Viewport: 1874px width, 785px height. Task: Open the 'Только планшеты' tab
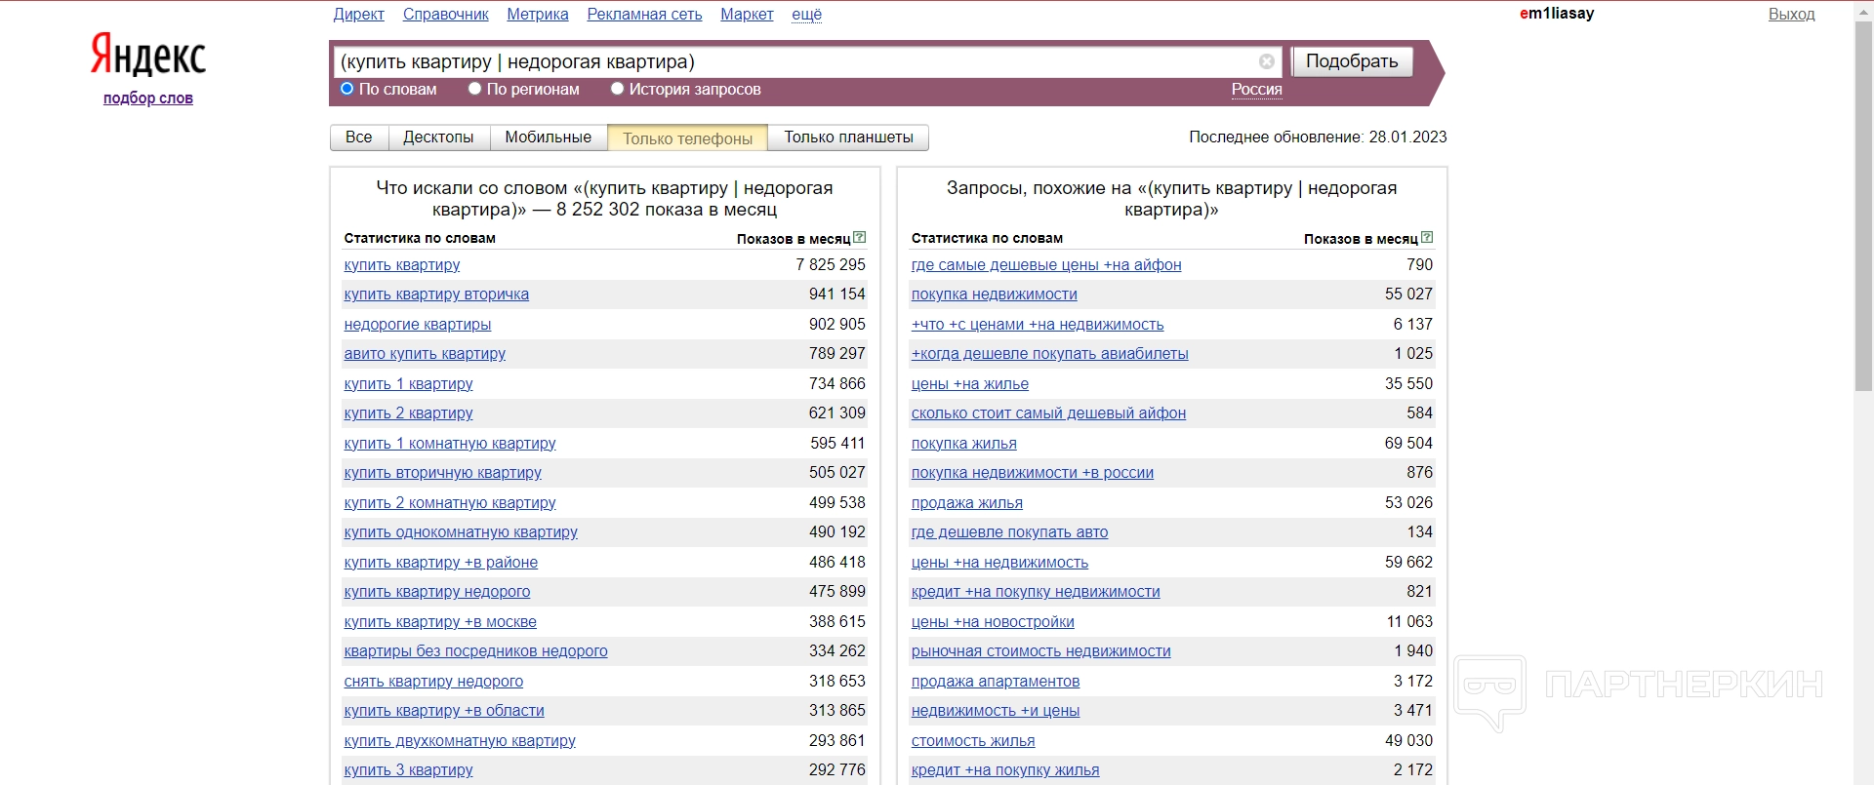(848, 137)
